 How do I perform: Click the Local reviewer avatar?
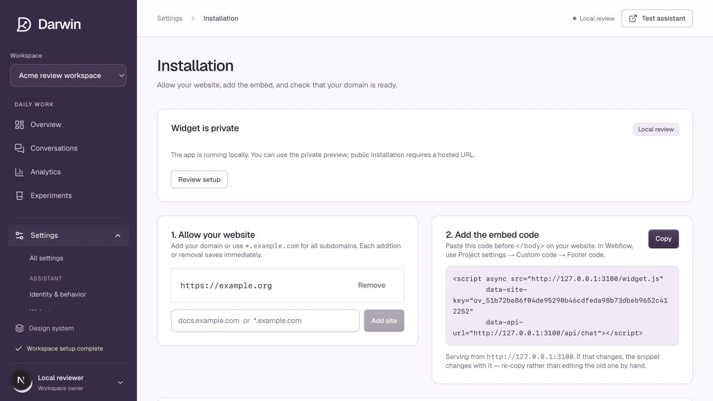click(x=21, y=380)
